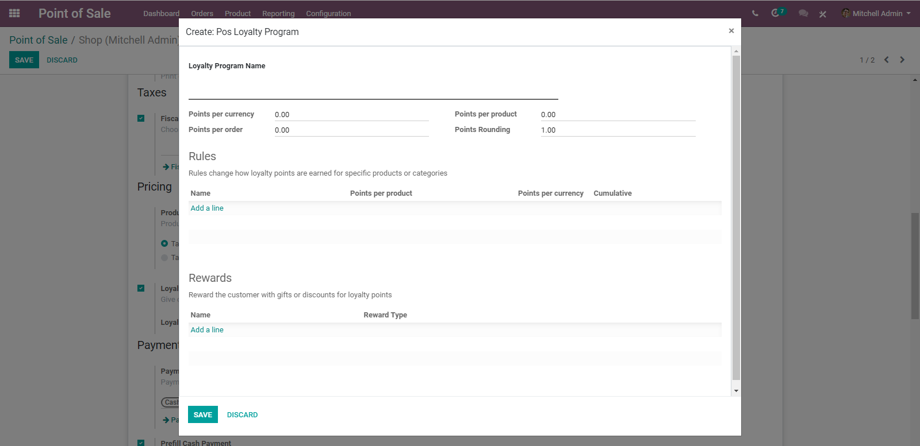Select the checked tax radio button

[x=164, y=243]
